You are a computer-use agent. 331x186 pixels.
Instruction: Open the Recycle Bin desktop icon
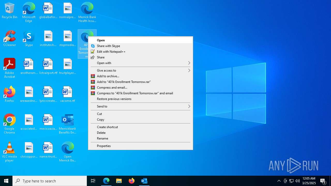(x=10, y=11)
